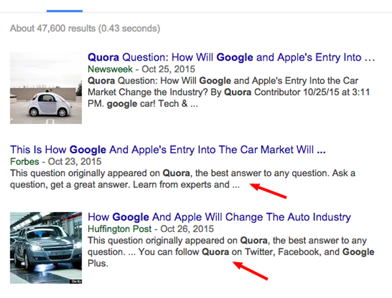
Task: Click the white Google car thumbnail
Action: click(x=45, y=88)
